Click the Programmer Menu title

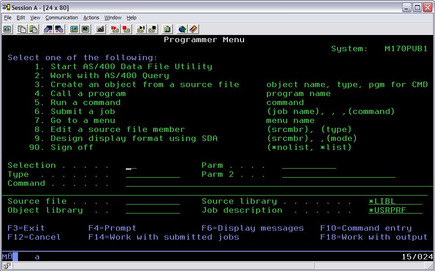[204, 39]
